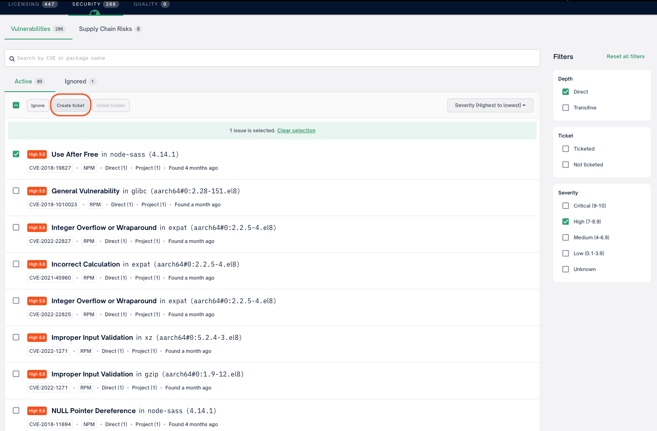
Task: Open the Severity (Highest to lowest) sort dropdown
Action: [x=490, y=105]
